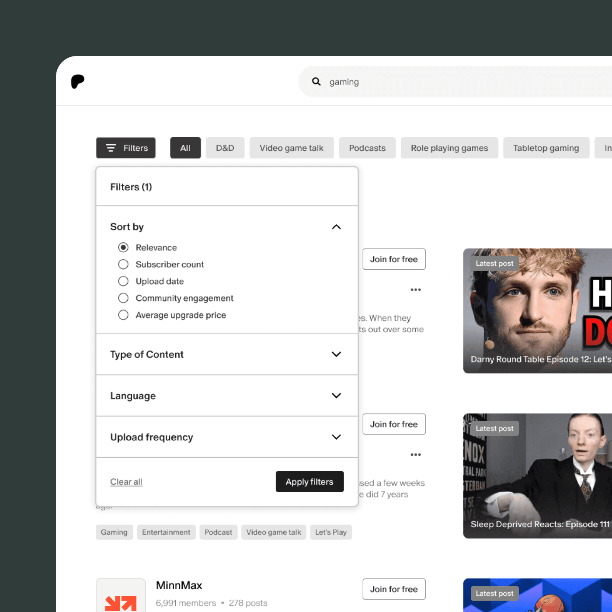Click the Filters (1) panel heading
The image size is (612, 612).
tap(131, 187)
